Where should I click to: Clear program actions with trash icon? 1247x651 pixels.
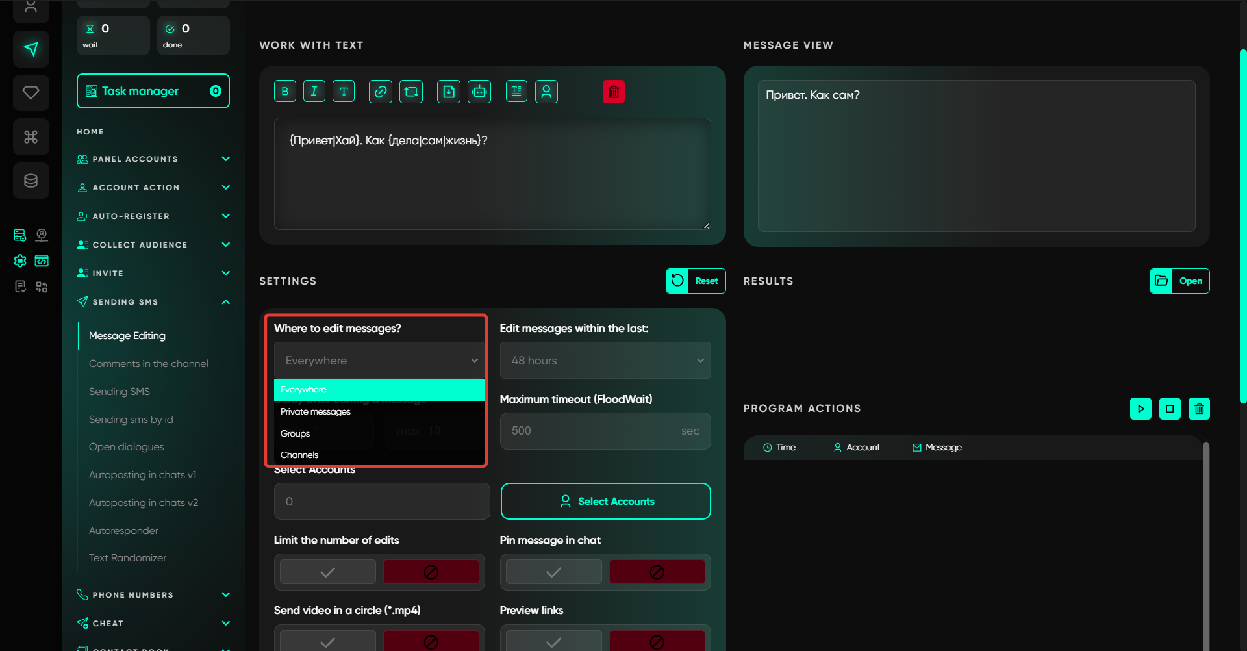pyautogui.click(x=1199, y=409)
